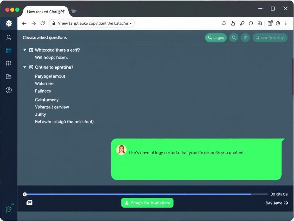Viewport: 294px width, 221px height.
Task: Open the notes icon above the status bar
Action: coord(29,203)
